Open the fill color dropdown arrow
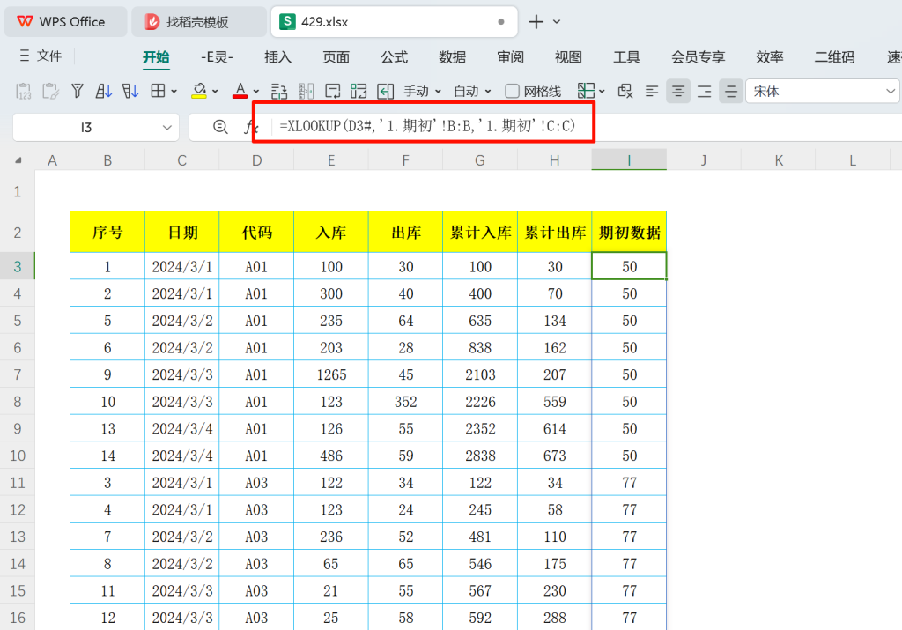 215,92
